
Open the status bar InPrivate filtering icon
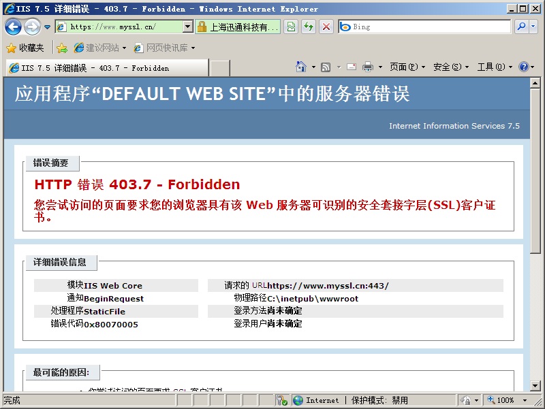[x=466, y=400]
